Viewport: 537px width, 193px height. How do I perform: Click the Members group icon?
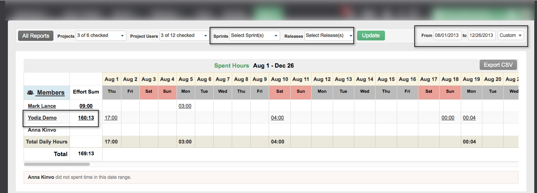click(x=30, y=93)
